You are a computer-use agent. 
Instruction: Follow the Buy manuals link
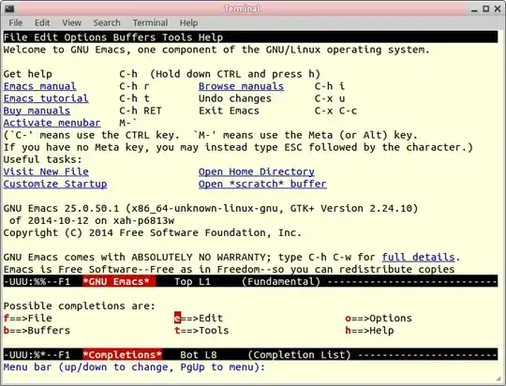click(37, 111)
